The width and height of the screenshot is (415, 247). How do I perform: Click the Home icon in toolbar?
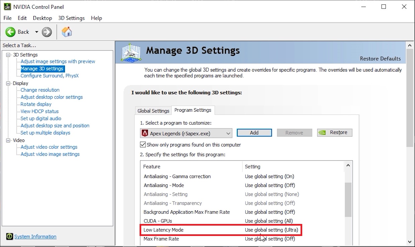67,32
